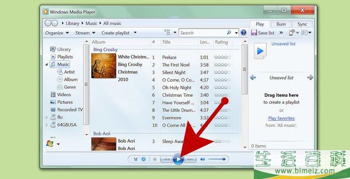The width and height of the screenshot is (350, 179).
Task: Click the Help question mark icon
Action: pyautogui.click(x=244, y=33)
